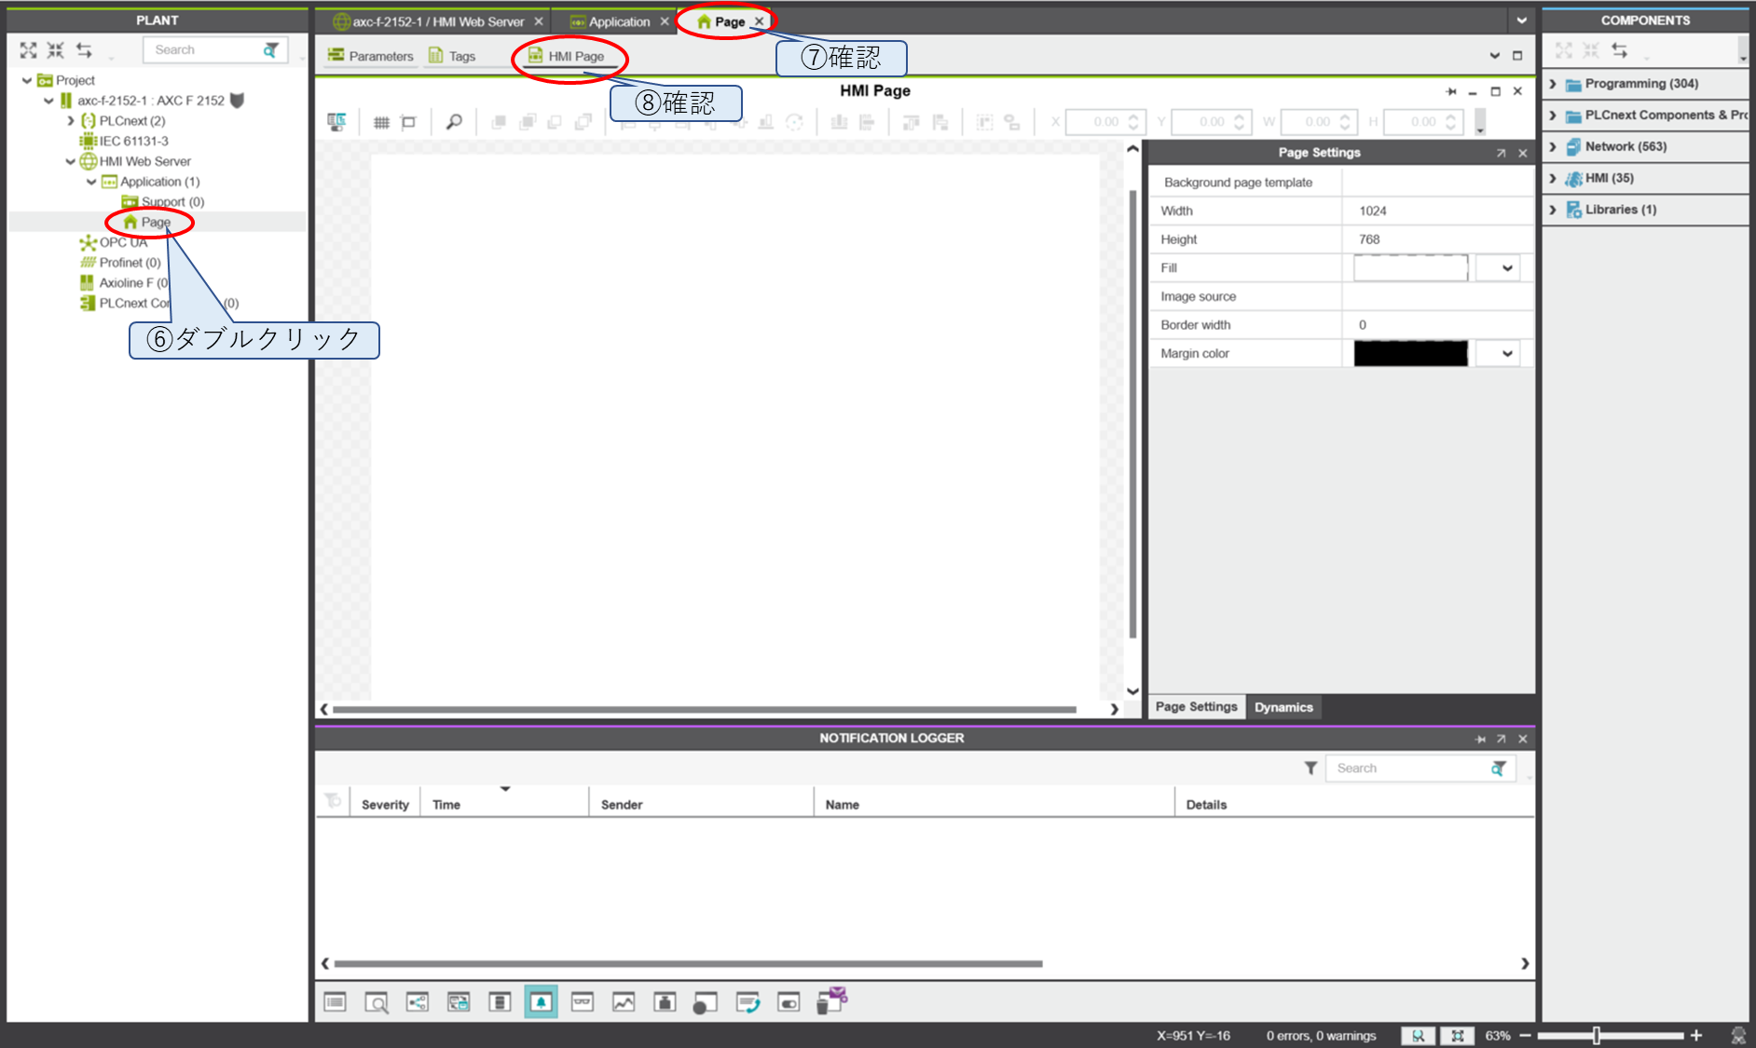Expand the Programming (304) components group
This screenshot has width=1756, height=1048.
pos(1554,84)
